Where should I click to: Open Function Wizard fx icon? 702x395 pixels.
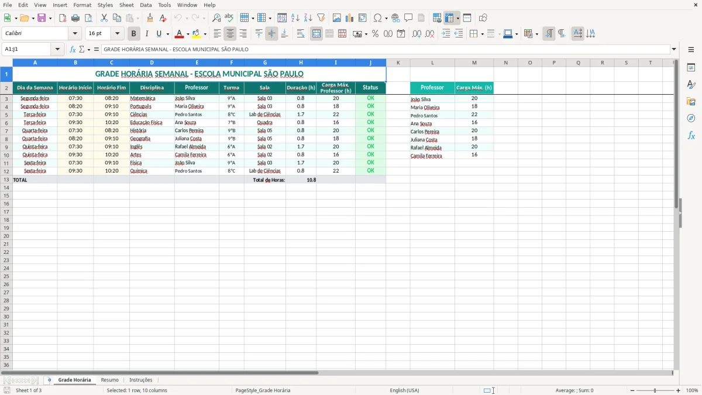pos(73,50)
